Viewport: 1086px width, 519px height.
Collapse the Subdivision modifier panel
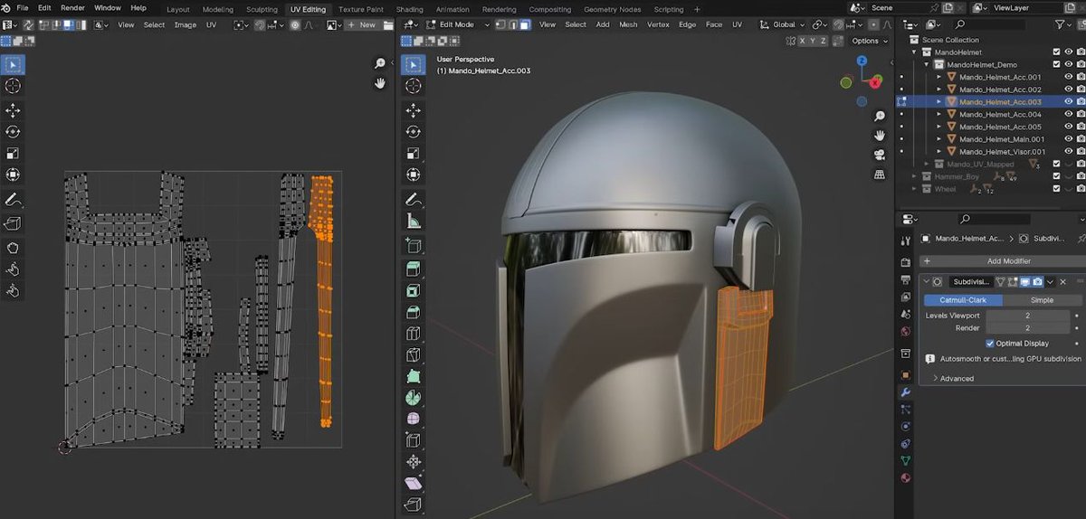pos(926,282)
